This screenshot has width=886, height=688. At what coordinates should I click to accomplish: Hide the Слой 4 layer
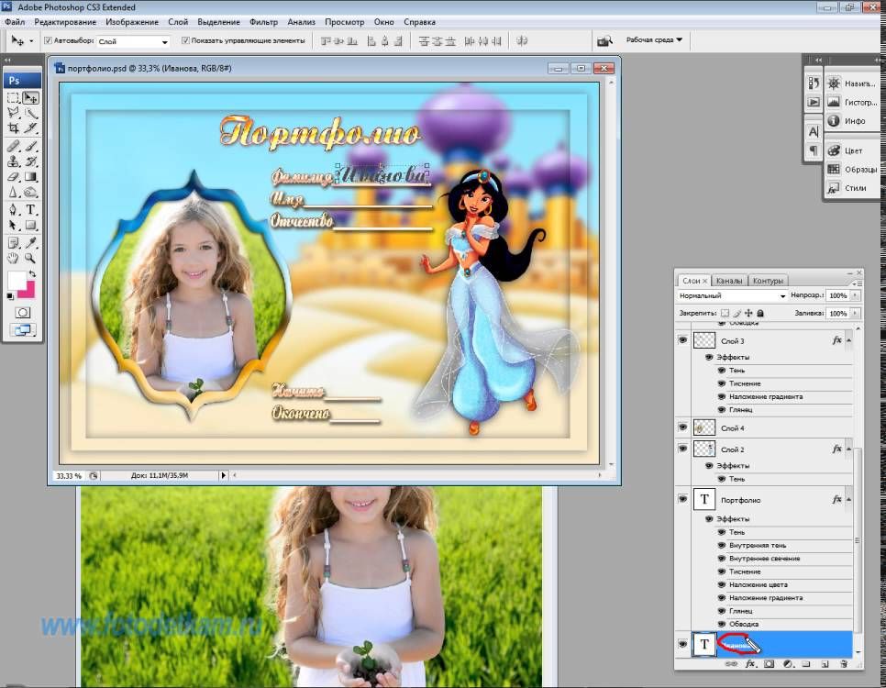682,427
